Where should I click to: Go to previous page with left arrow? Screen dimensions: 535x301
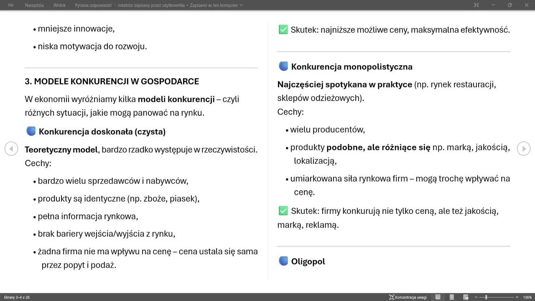pyautogui.click(x=11, y=148)
